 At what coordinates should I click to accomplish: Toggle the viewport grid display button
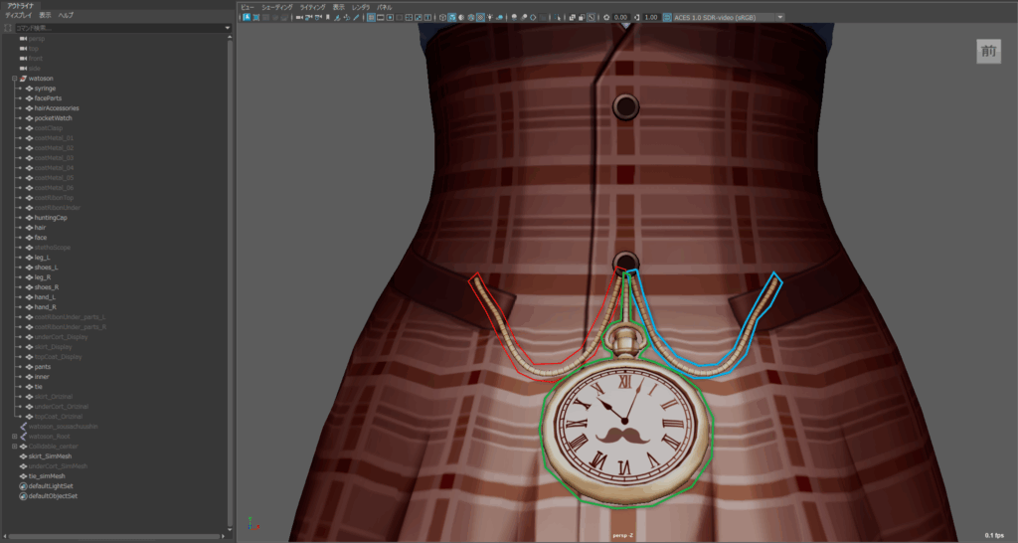point(372,17)
